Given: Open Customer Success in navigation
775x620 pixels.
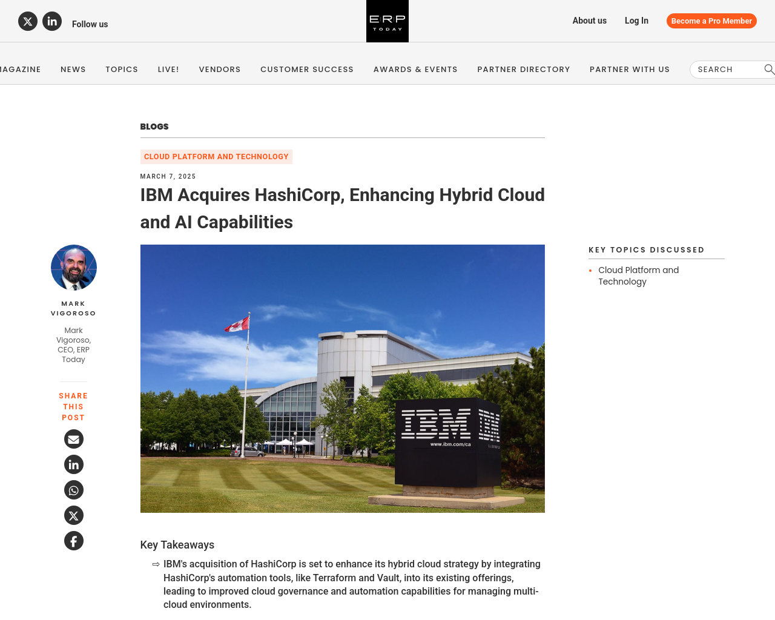Looking at the screenshot, I should 307,70.
